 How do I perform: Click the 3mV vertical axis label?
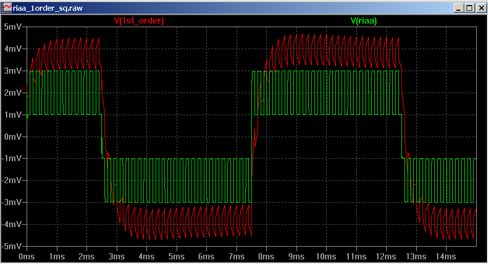[x=13, y=71]
